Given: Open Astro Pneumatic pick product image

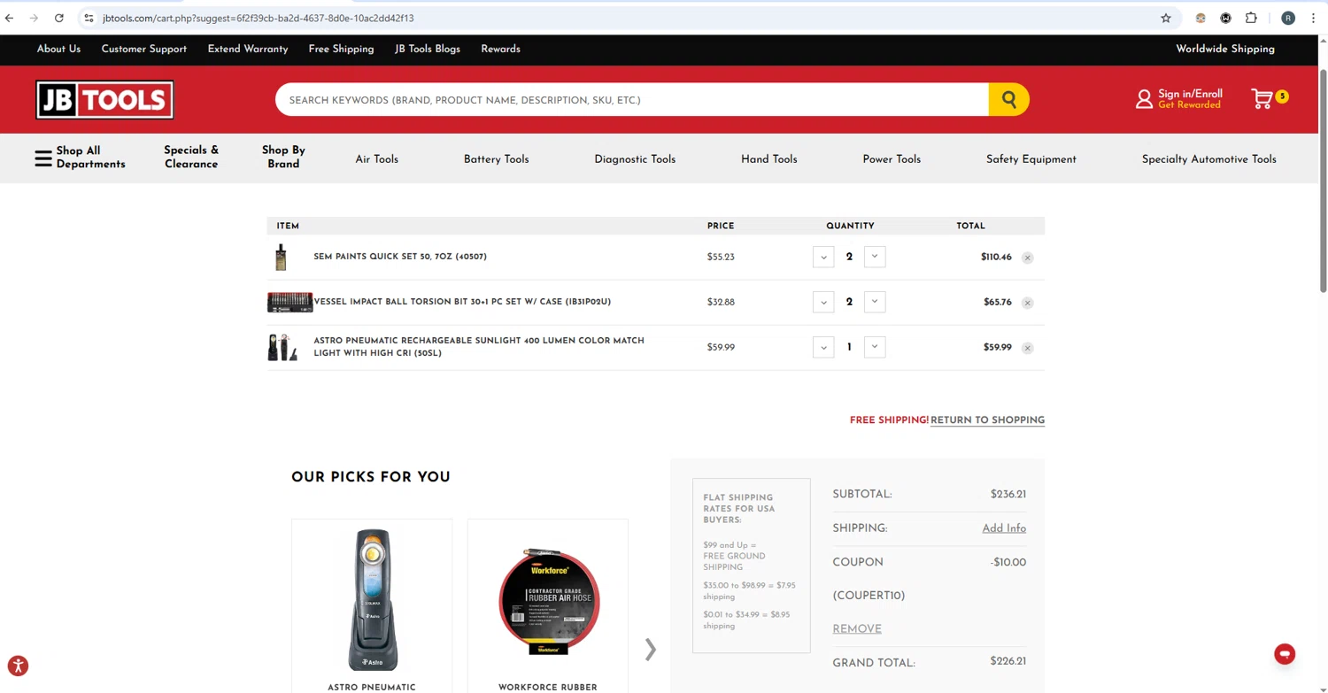Looking at the screenshot, I should click(372, 599).
